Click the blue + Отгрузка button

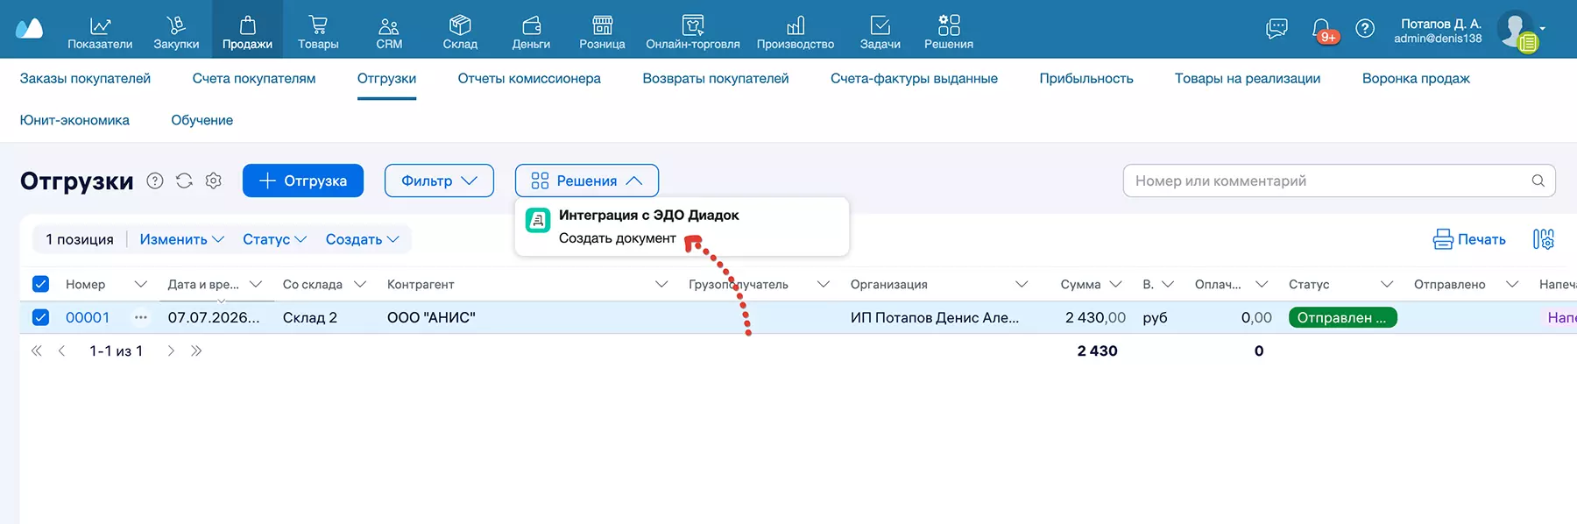click(303, 181)
